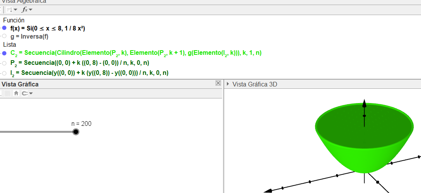Expand the Vista Gráfica 3D style bar triangle
The height and width of the screenshot is (193, 421).
[x=228, y=84]
